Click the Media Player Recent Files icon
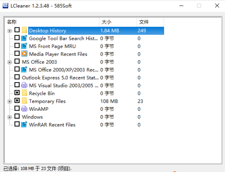 24,54
